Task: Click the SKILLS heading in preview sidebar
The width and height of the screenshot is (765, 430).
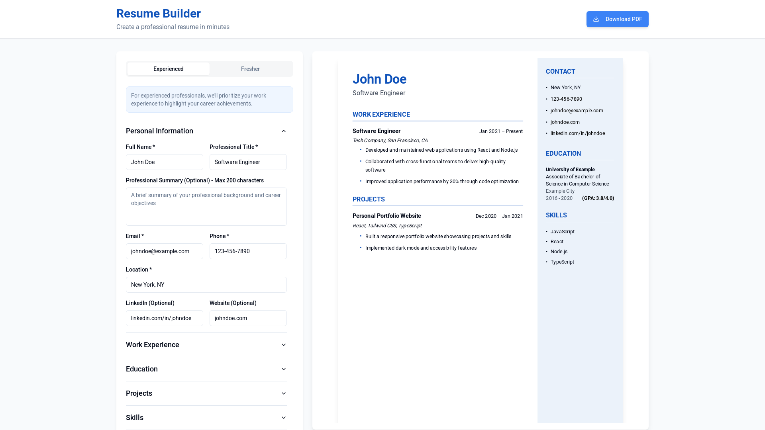Action: [x=556, y=215]
